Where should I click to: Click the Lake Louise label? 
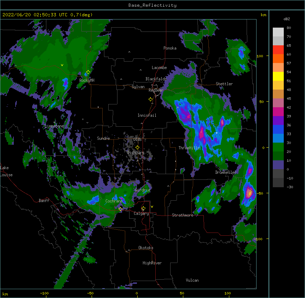pos(6,171)
